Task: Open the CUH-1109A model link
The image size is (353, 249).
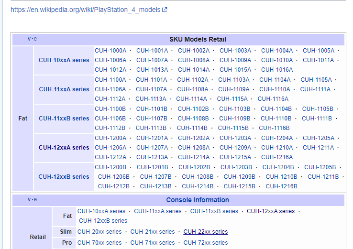Action: [x=234, y=89]
